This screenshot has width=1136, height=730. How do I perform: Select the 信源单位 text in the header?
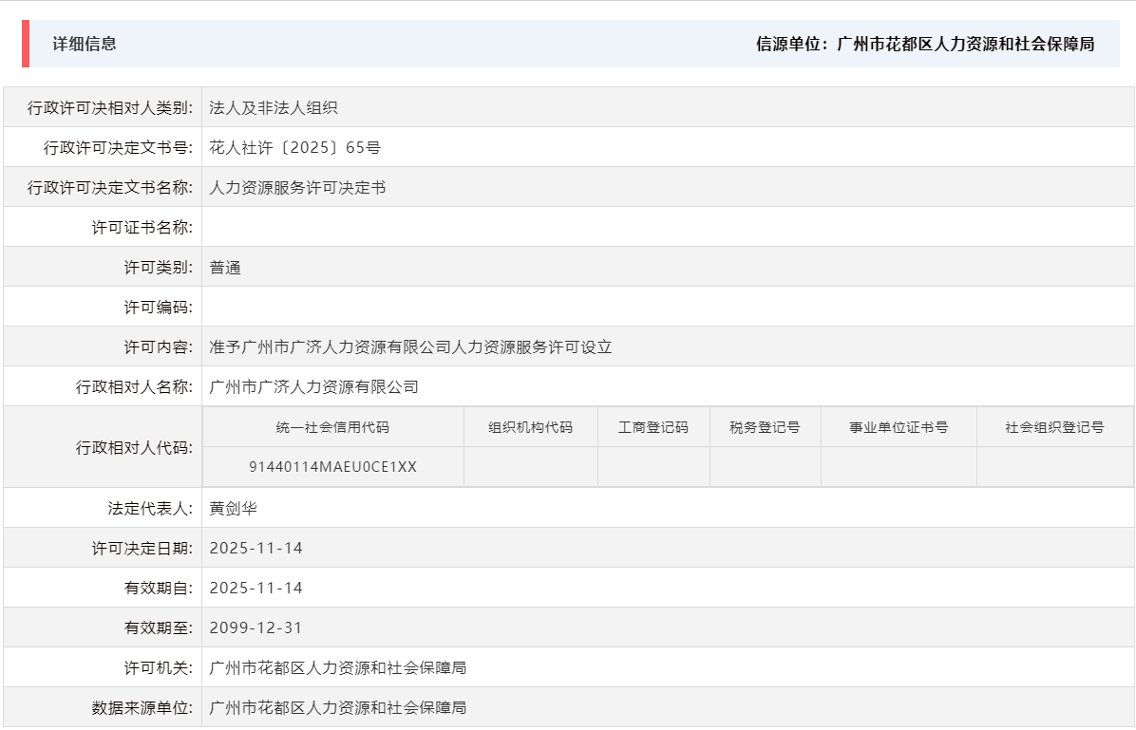[x=788, y=44]
